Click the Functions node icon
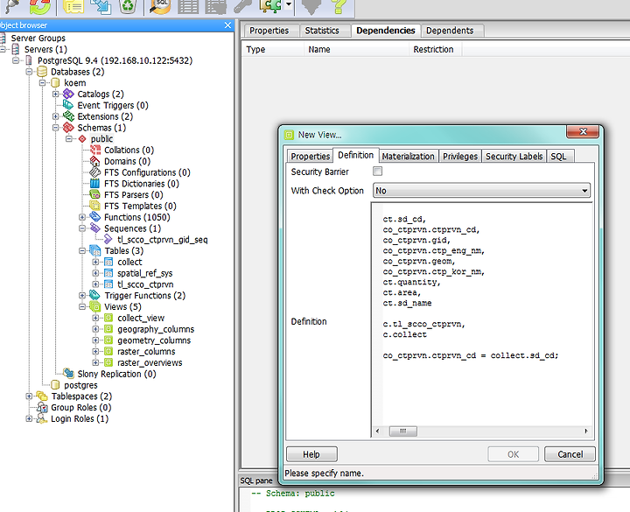Image resolution: width=630 pixels, height=512 pixels. 95,217
